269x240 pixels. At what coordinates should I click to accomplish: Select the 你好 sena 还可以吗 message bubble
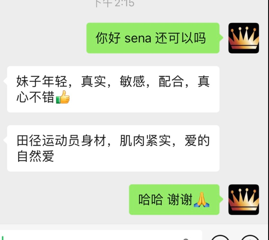(x=153, y=38)
